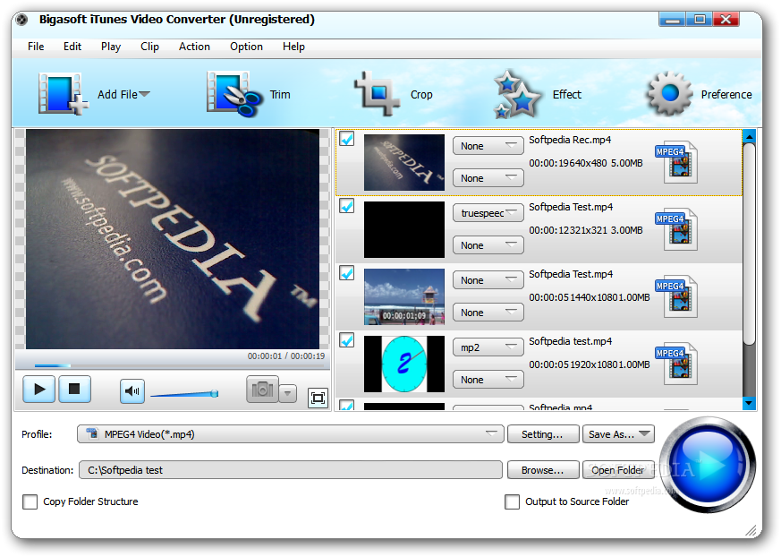Viewport: 781px width, 557px height.
Task: Click the app icon in title bar
Action: pyautogui.click(x=21, y=20)
